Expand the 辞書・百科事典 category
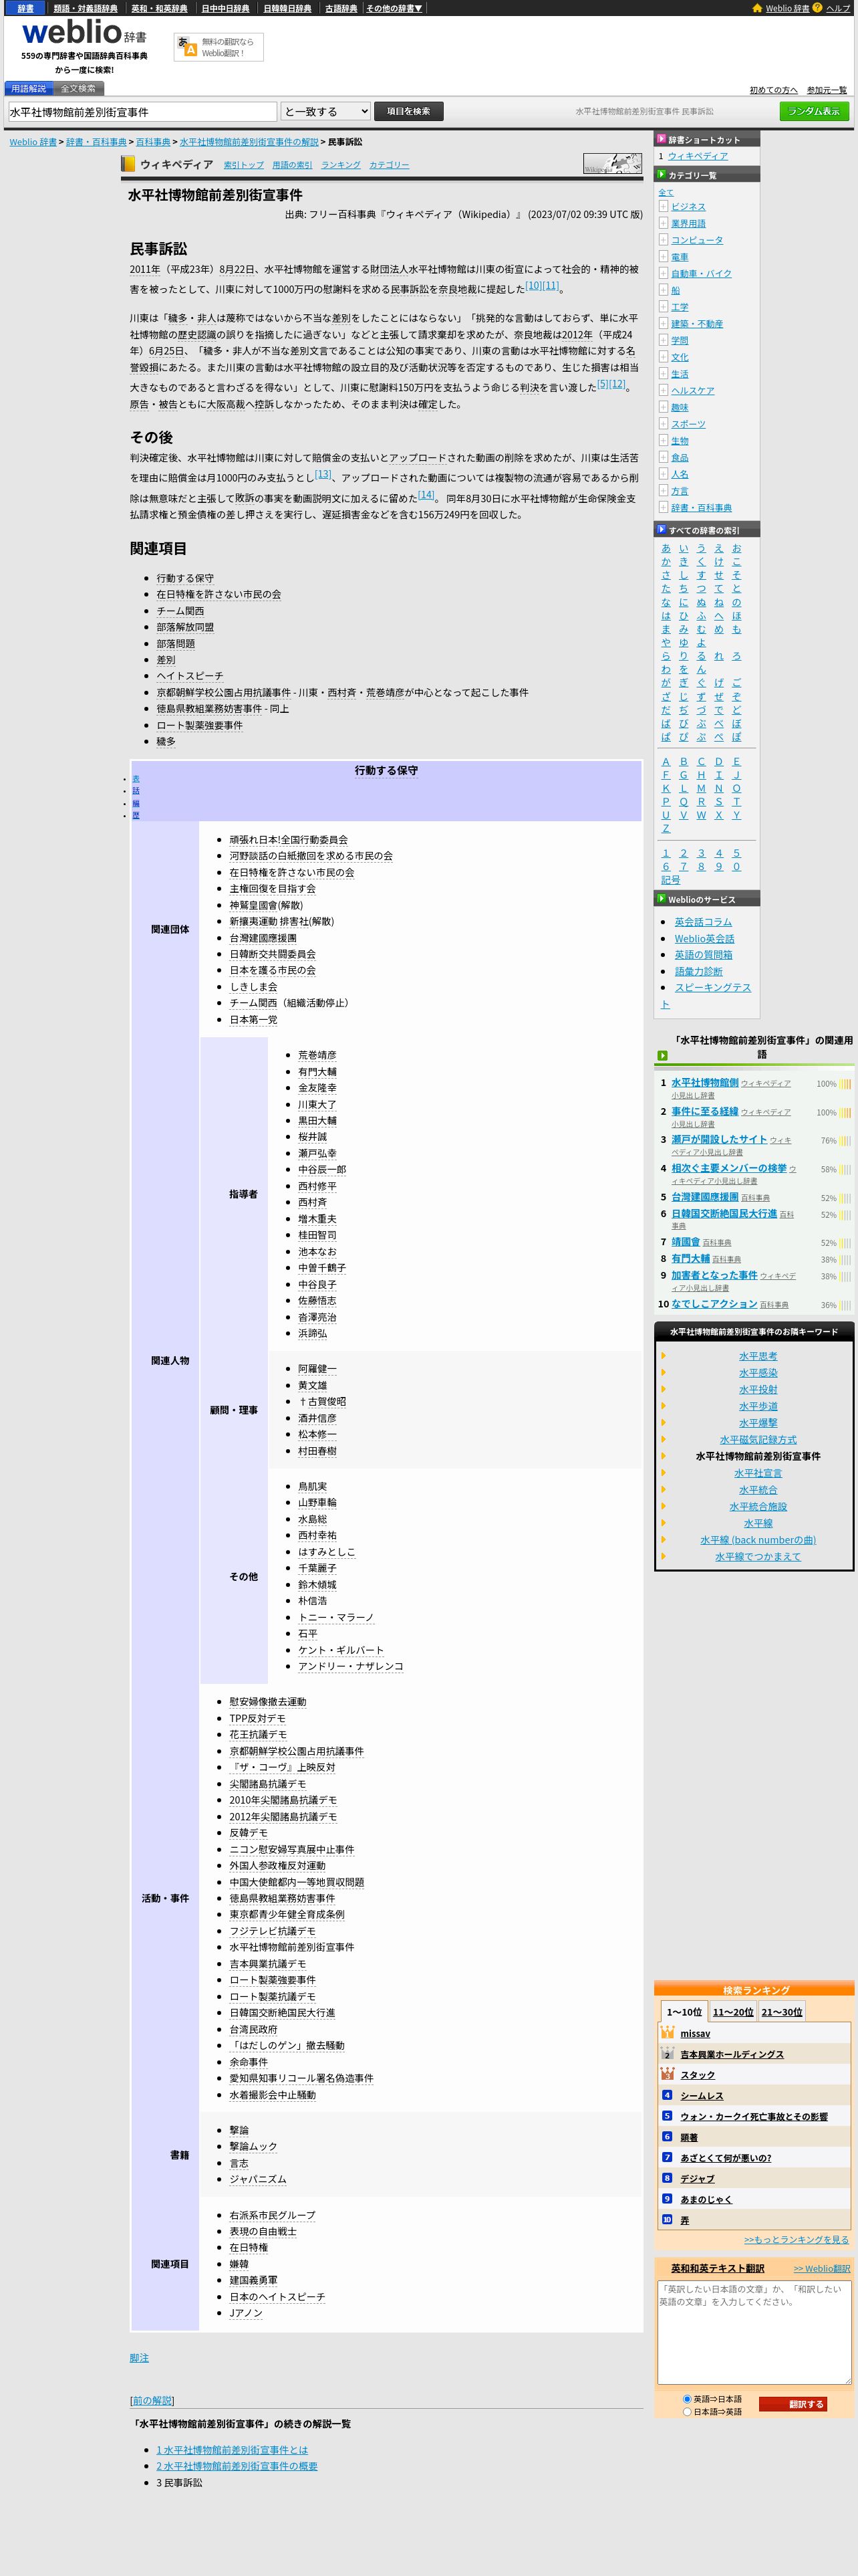 (x=664, y=507)
